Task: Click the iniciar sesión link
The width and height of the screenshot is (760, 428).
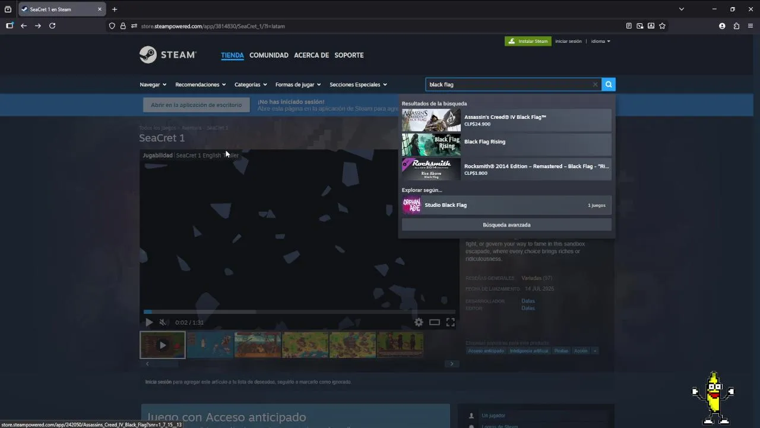Action: [x=568, y=41]
